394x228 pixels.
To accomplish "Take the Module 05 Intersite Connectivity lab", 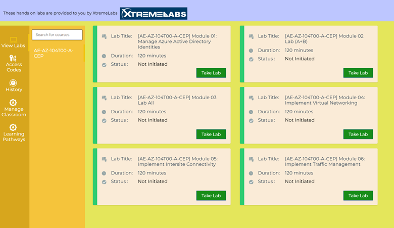I will point(211,196).
